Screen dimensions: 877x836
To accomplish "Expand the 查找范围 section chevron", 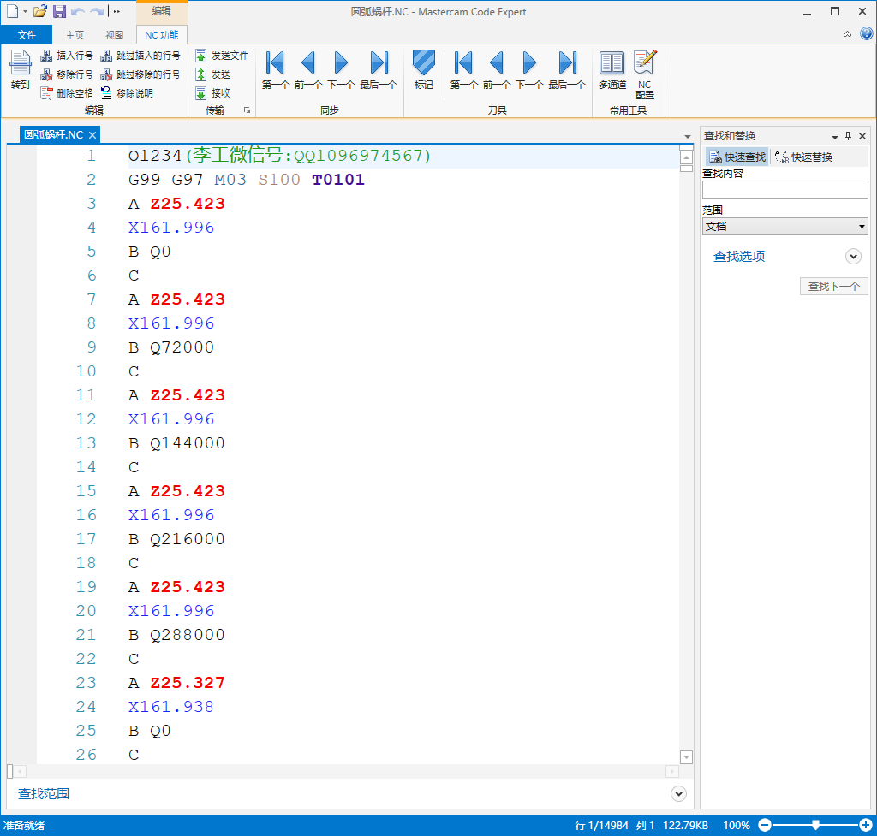I will tap(678, 793).
